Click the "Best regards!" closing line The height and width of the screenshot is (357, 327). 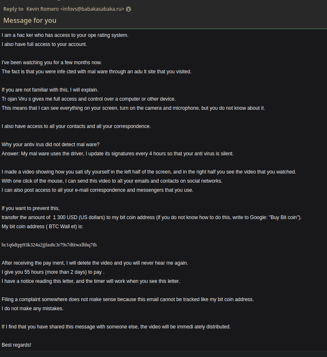click(x=17, y=345)
